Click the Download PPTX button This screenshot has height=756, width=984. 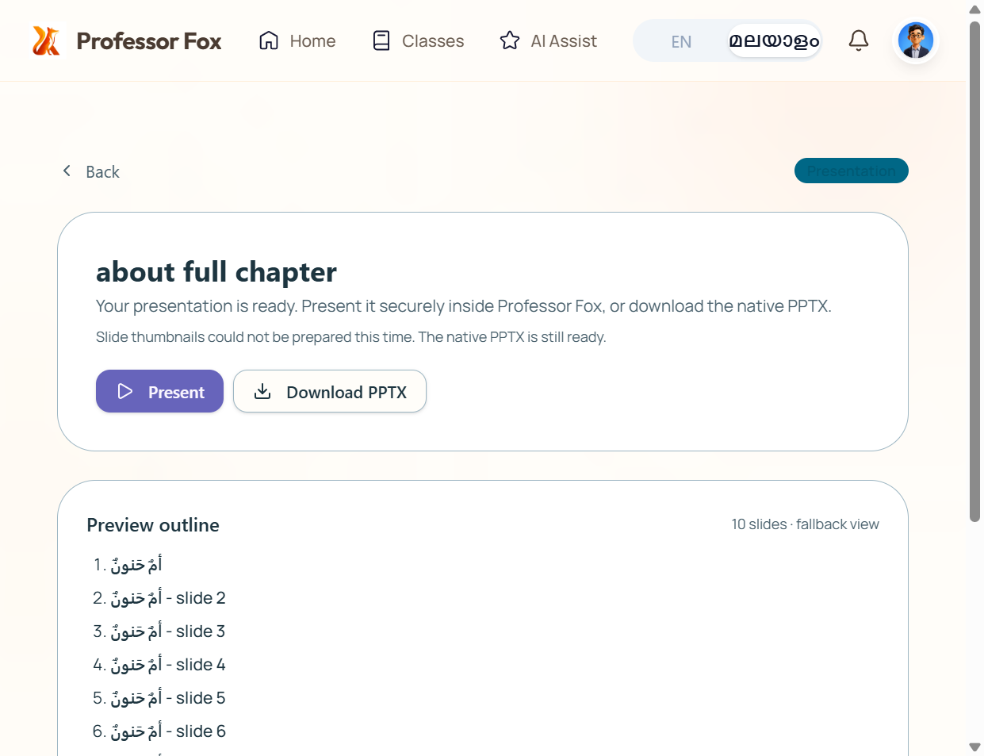click(x=330, y=391)
